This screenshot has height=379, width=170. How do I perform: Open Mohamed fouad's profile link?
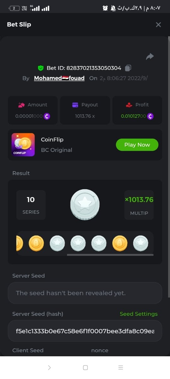pos(59,78)
